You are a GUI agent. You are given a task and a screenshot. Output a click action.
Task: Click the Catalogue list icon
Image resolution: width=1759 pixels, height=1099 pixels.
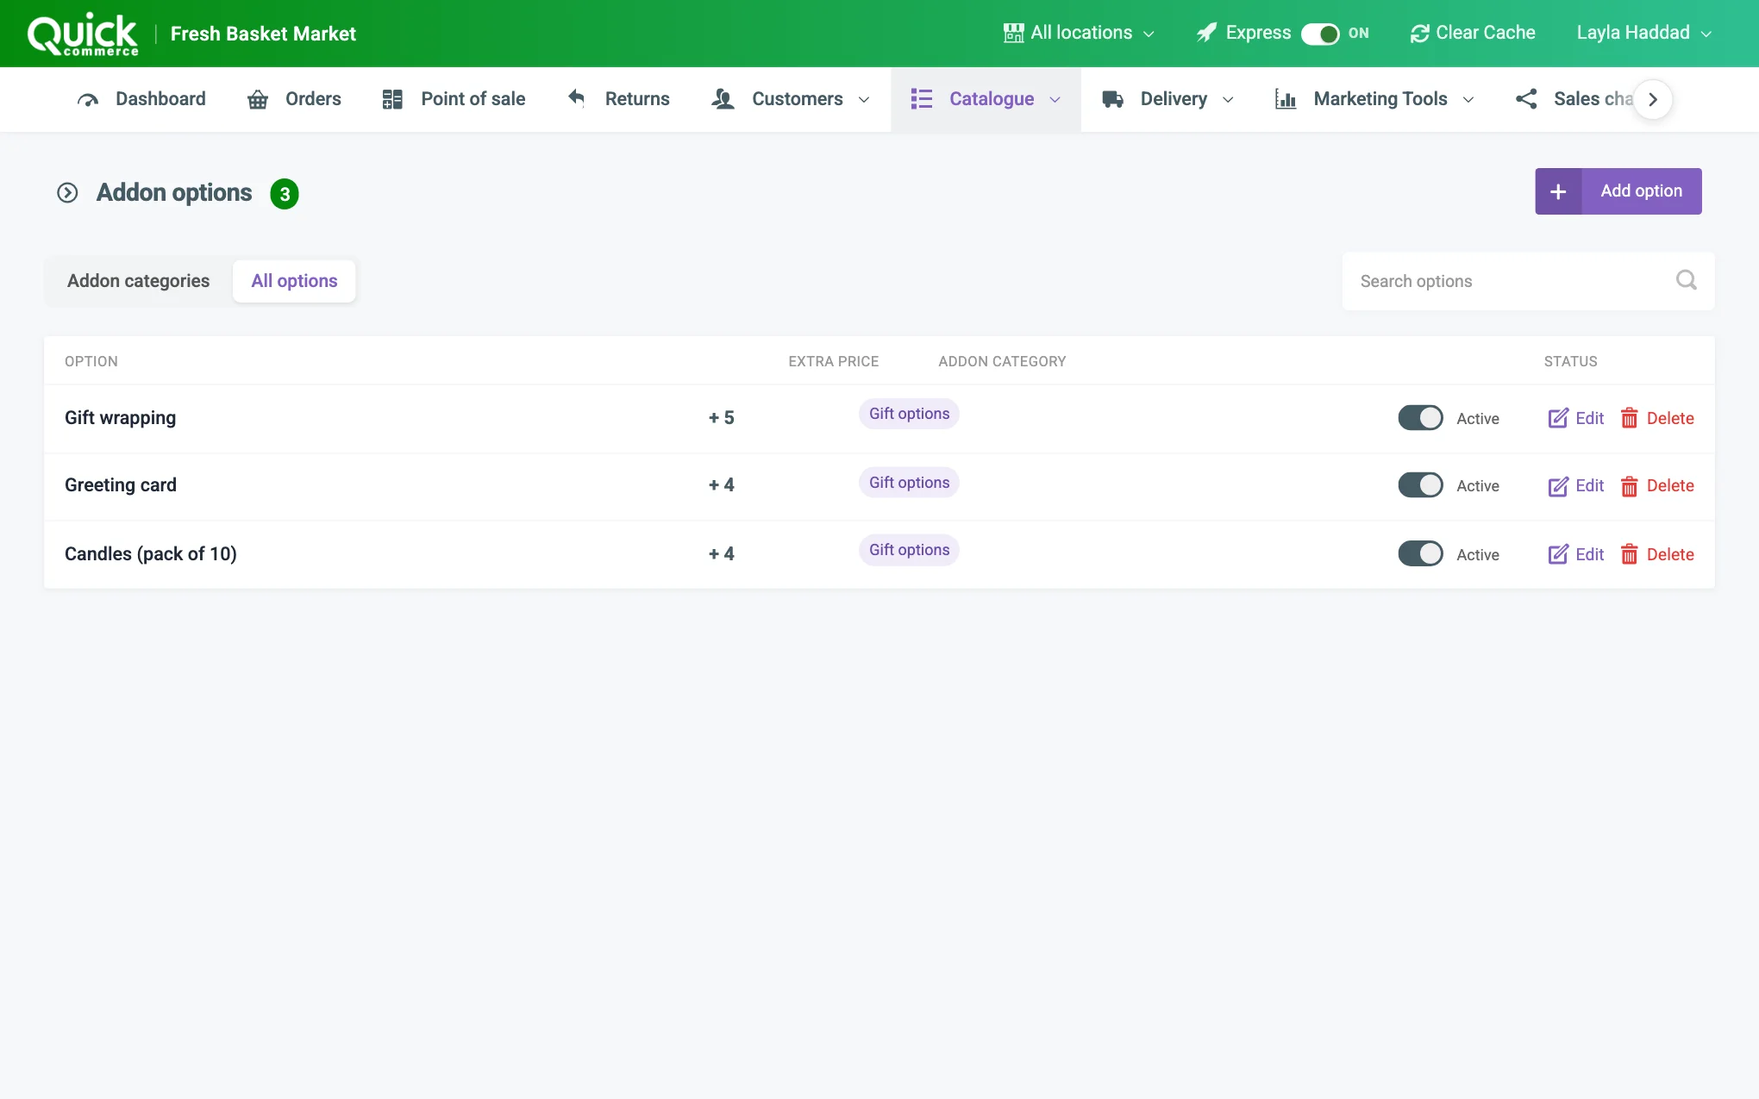click(921, 99)
